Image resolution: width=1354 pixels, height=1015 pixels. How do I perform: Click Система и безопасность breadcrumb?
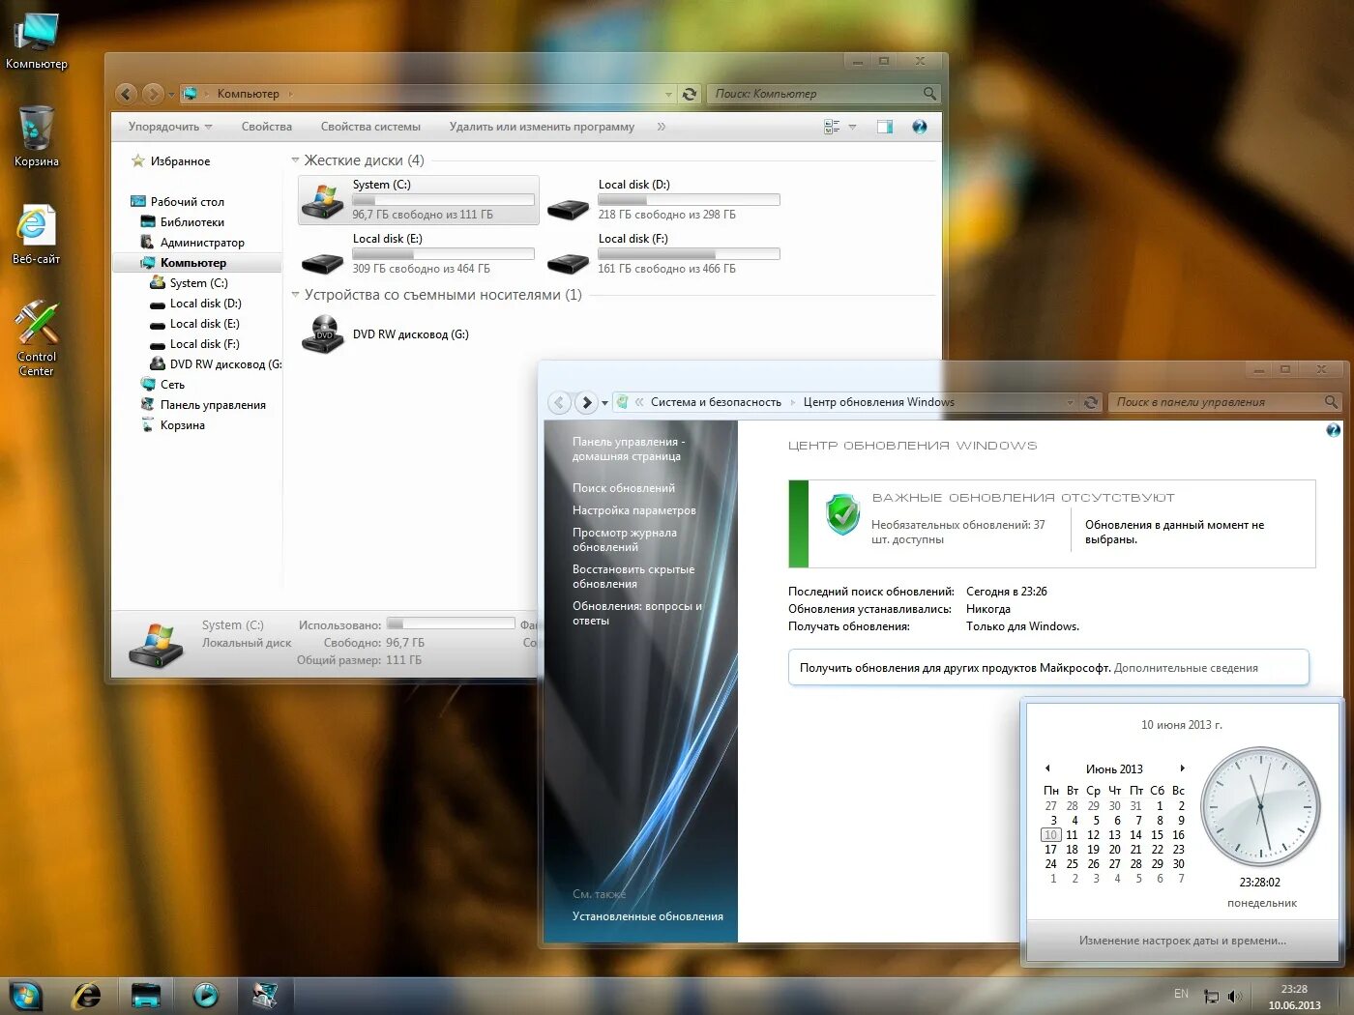click(716, 402)
